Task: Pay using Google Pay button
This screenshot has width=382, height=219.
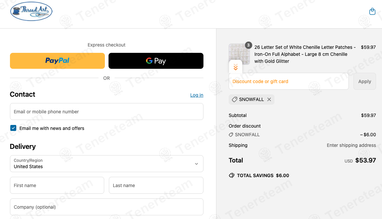Action: pyautogui.click(x=156, y=61)
